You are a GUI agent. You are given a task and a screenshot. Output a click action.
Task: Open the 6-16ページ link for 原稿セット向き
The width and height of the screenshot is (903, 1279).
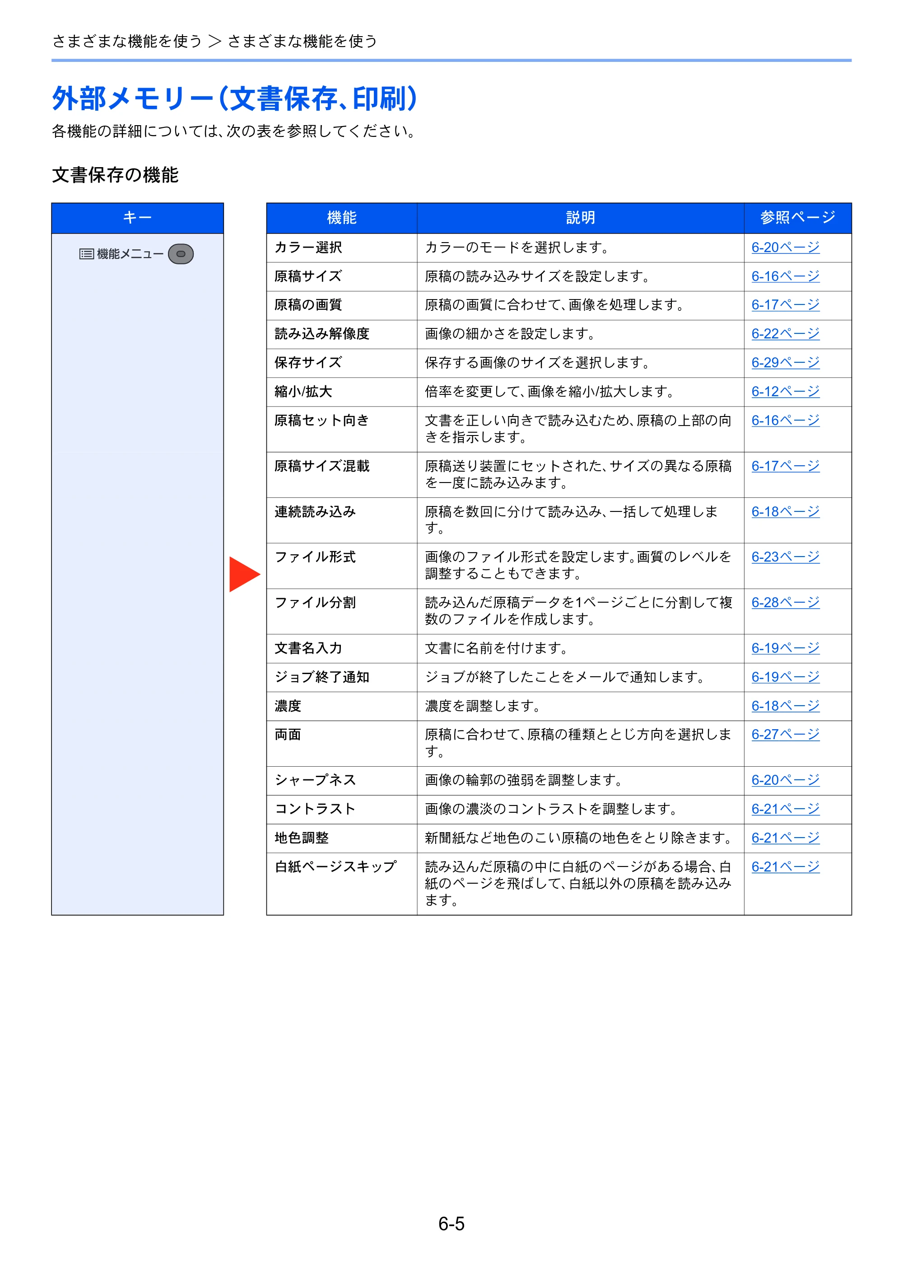(785, 421)
